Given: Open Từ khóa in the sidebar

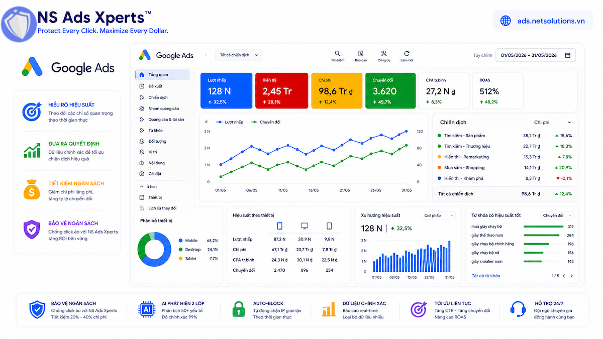Looking at the screenshot, I should coord(162,131).
